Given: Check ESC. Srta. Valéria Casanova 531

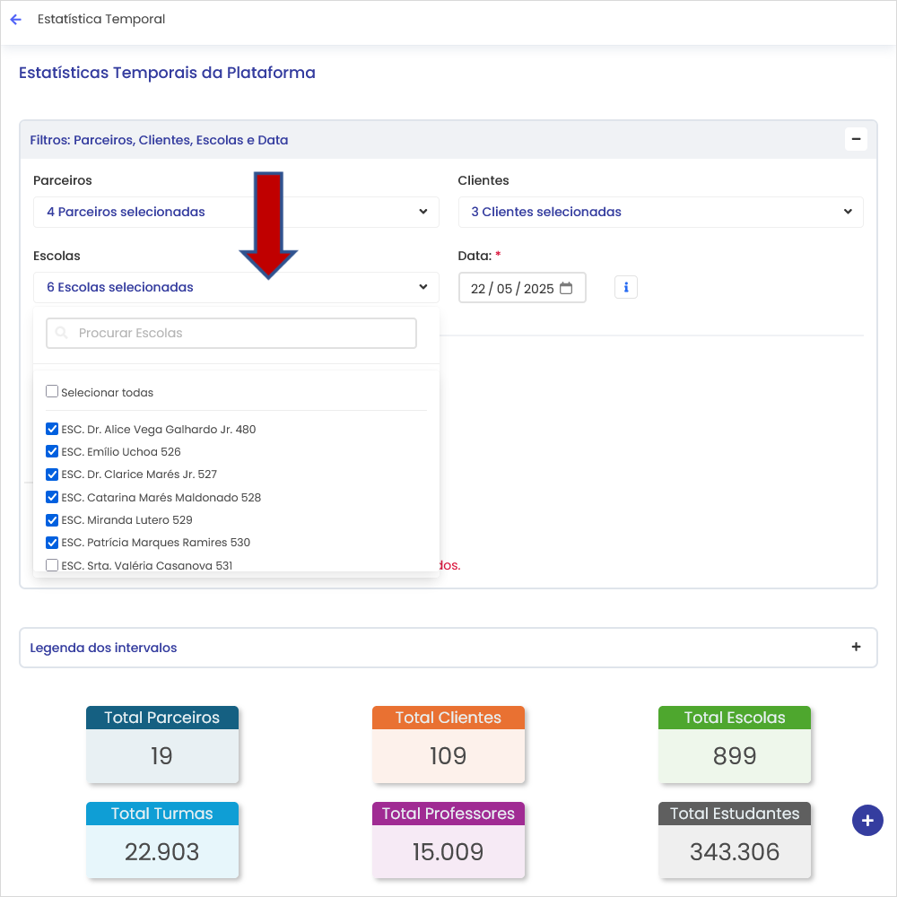Looking at the screenshot, I should tap(52, 565).
